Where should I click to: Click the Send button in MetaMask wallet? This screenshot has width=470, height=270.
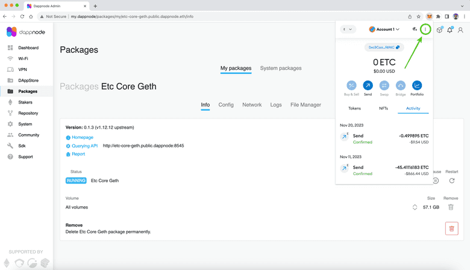368,86
